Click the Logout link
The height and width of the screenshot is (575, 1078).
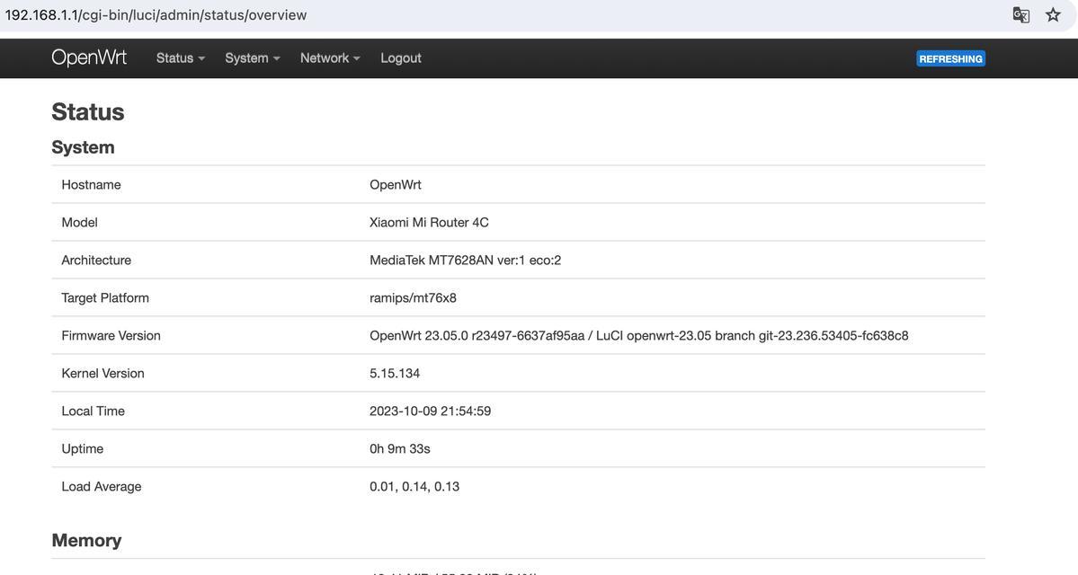coord(401,58)
